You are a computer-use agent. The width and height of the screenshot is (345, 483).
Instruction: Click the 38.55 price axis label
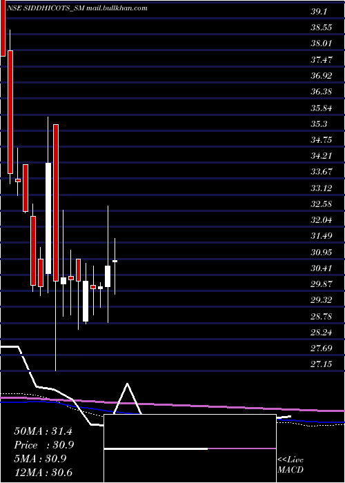pyautogui.click(x=322, y=28)
